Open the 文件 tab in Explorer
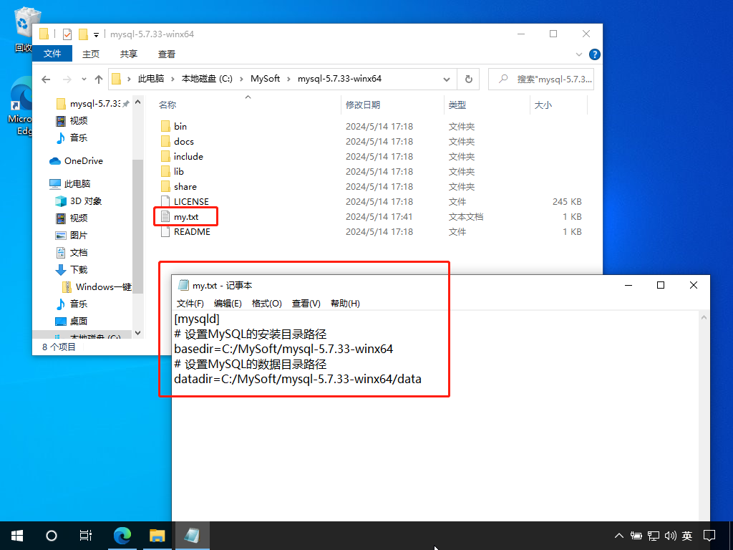 coord(52,54)
